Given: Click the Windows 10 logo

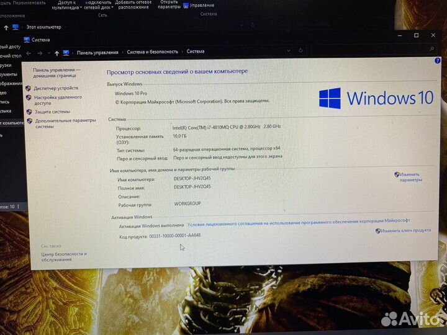Looking at the screenshot, I should 376,98.
